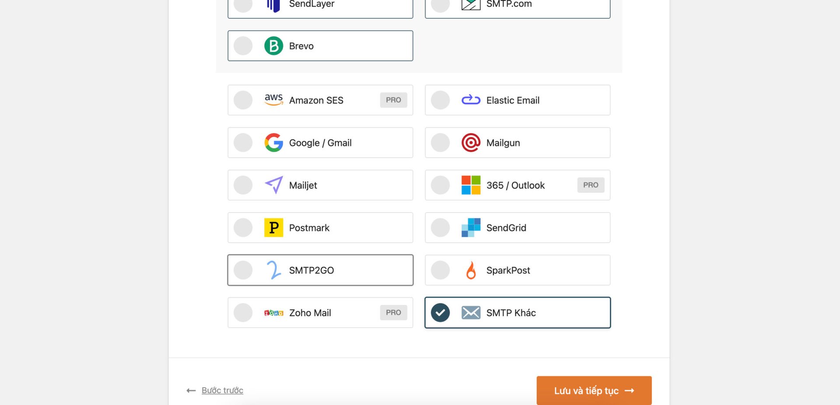Screen dimensions: 840x405
Task: Select the Mailjet radio button
Action: pyautogui.click(x=243, y=185)
